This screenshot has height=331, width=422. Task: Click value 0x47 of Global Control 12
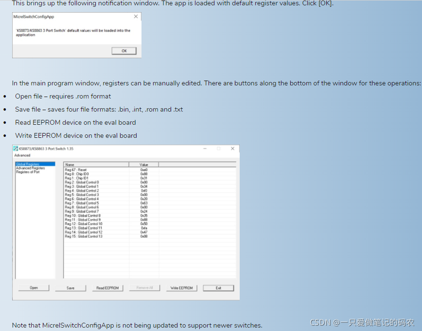[x=144, y=232]
